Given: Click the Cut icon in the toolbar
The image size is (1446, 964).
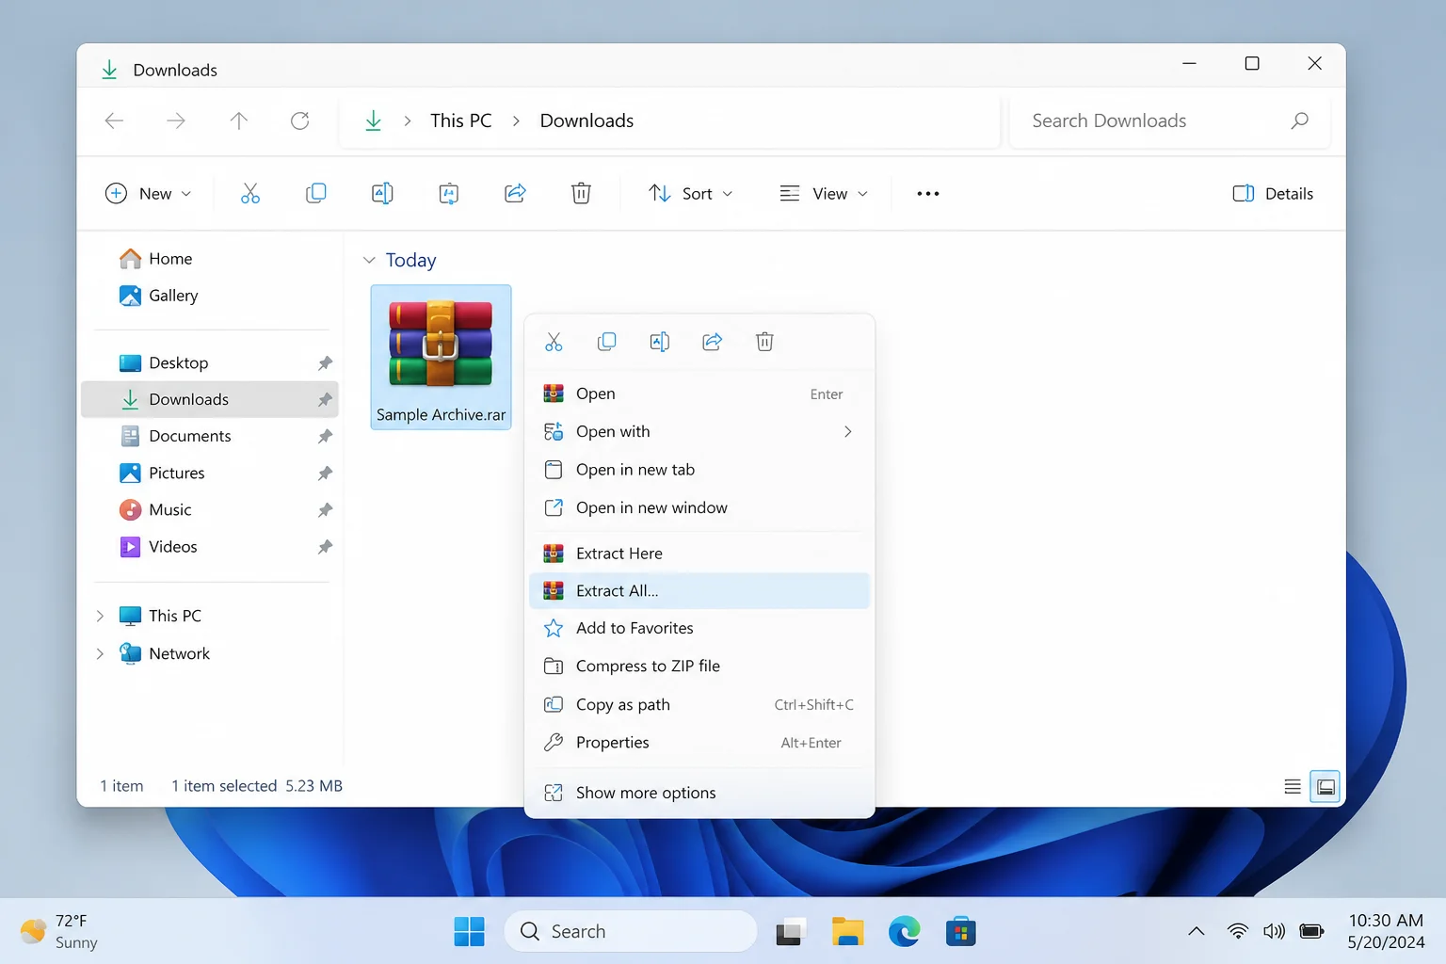Looking at the screenshot, I should point(249,193).
